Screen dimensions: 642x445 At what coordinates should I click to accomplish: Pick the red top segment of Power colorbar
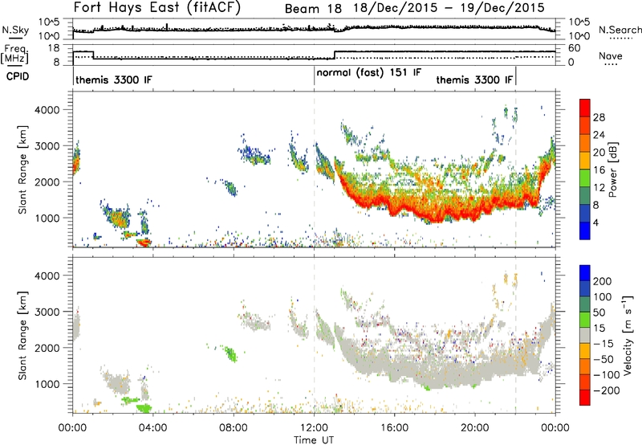pos(585,108)
